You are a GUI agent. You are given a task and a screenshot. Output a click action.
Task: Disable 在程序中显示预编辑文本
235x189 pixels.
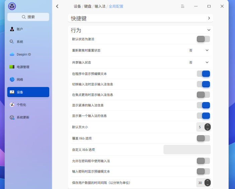coord(203,74)
